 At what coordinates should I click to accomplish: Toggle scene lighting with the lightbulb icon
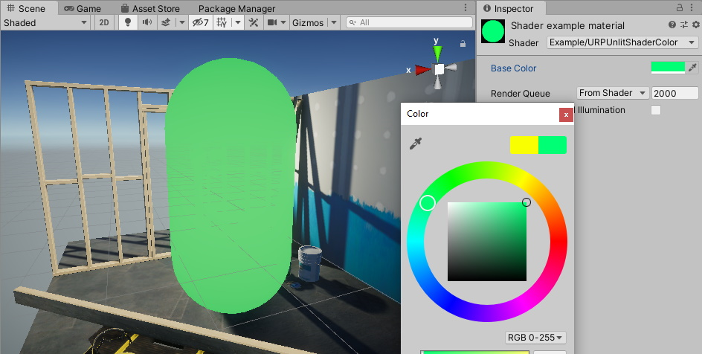click(128, 23)
